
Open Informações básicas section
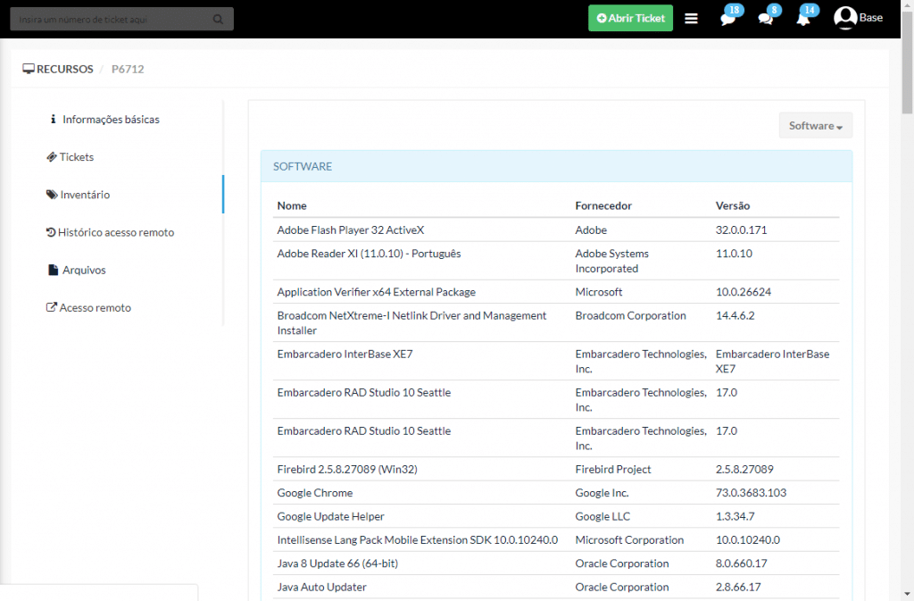click(x=111, y=120)
